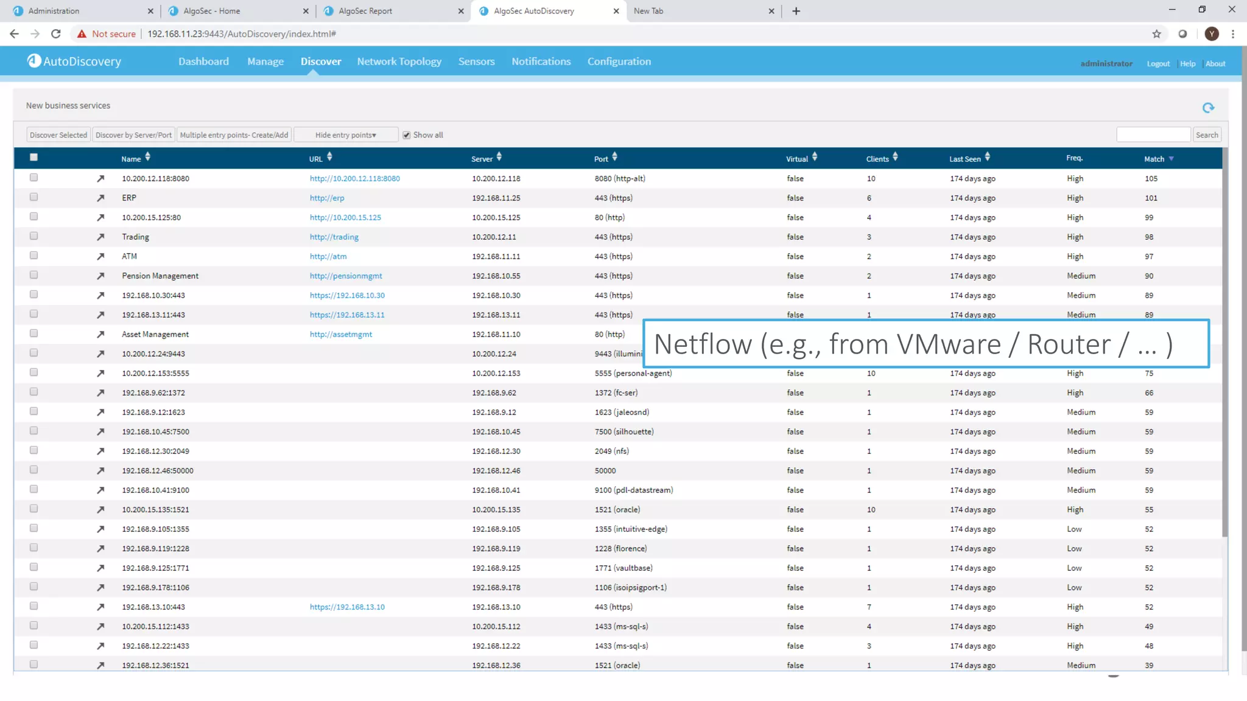
Task: Open arrow icon for 192.168.10.30:443 row
Action: tap(100, 295)
